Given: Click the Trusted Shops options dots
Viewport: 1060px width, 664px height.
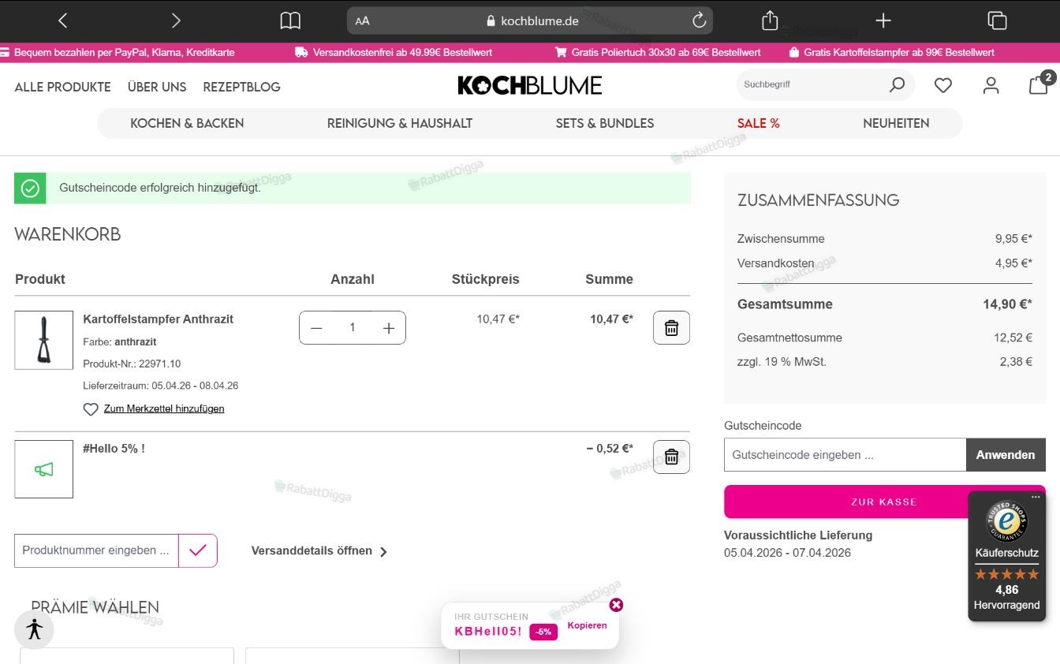Looking at the screenshot, I should click(1036, 498).
